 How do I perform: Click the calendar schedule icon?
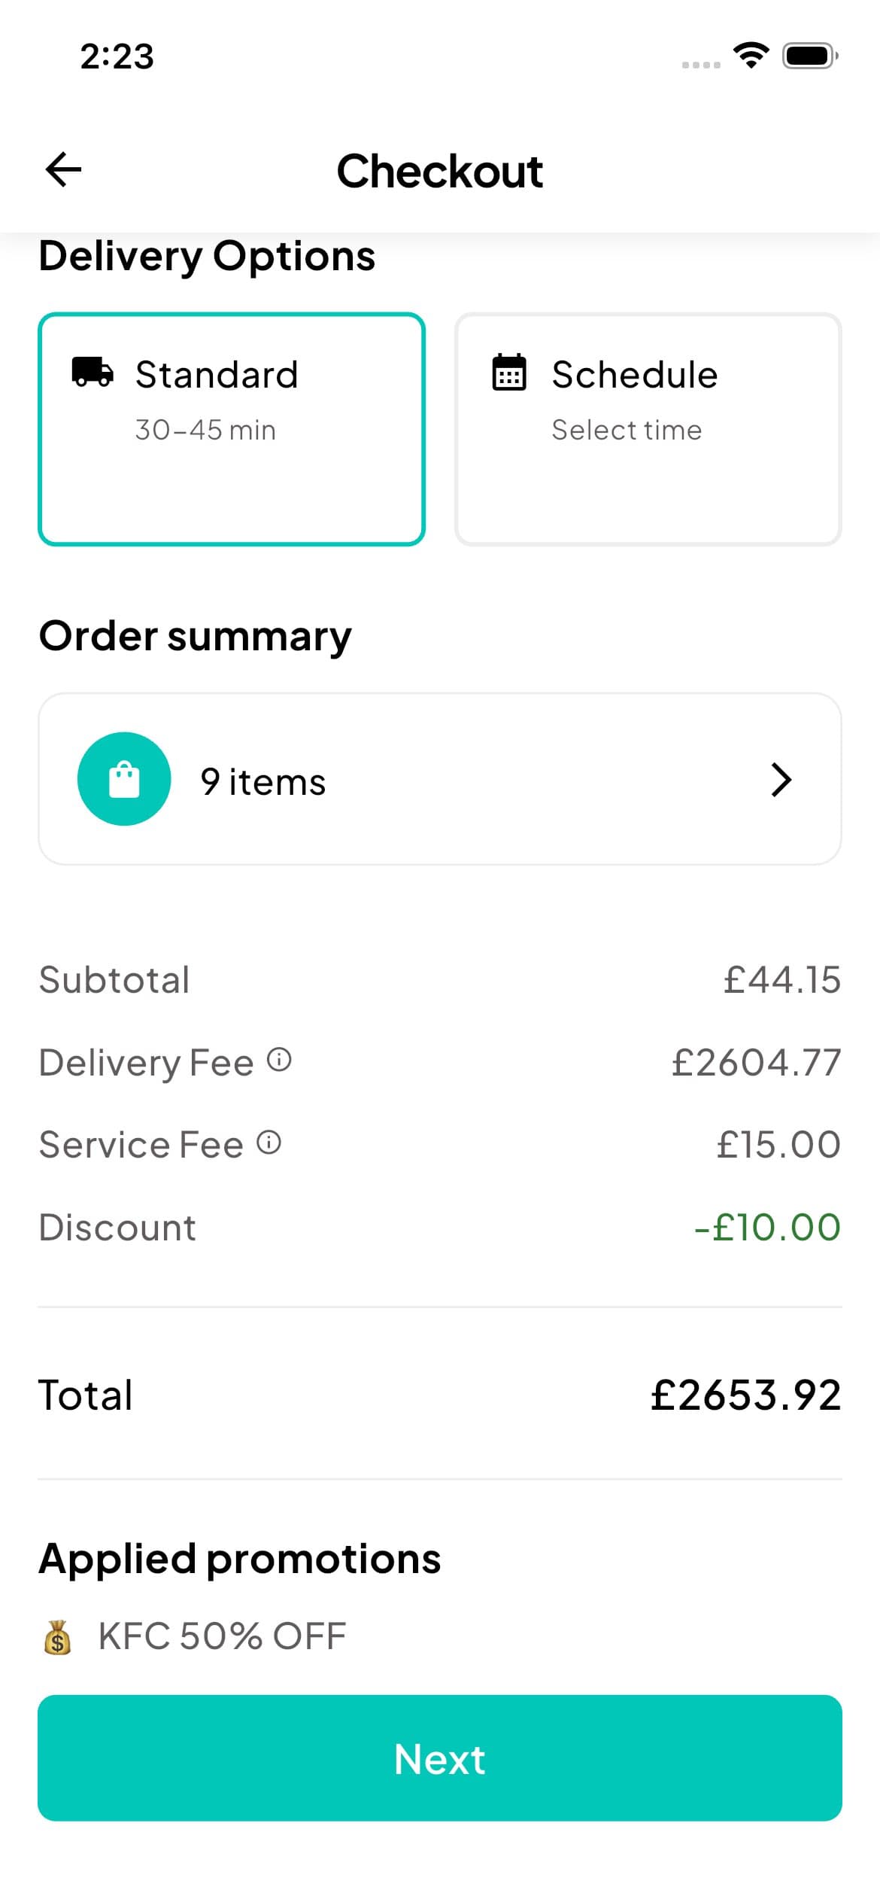pos(509,372)
